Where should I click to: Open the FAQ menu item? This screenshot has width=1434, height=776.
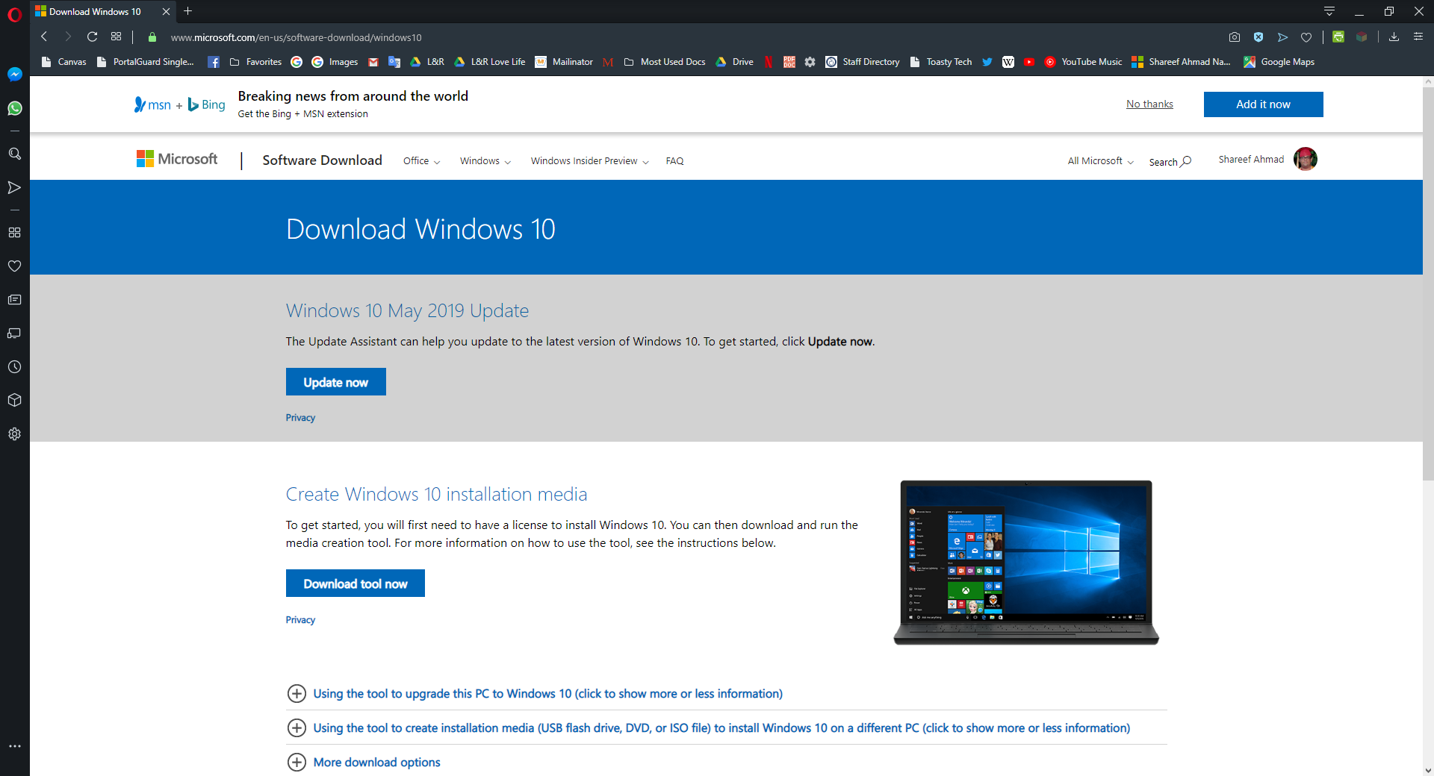[674, 161]
